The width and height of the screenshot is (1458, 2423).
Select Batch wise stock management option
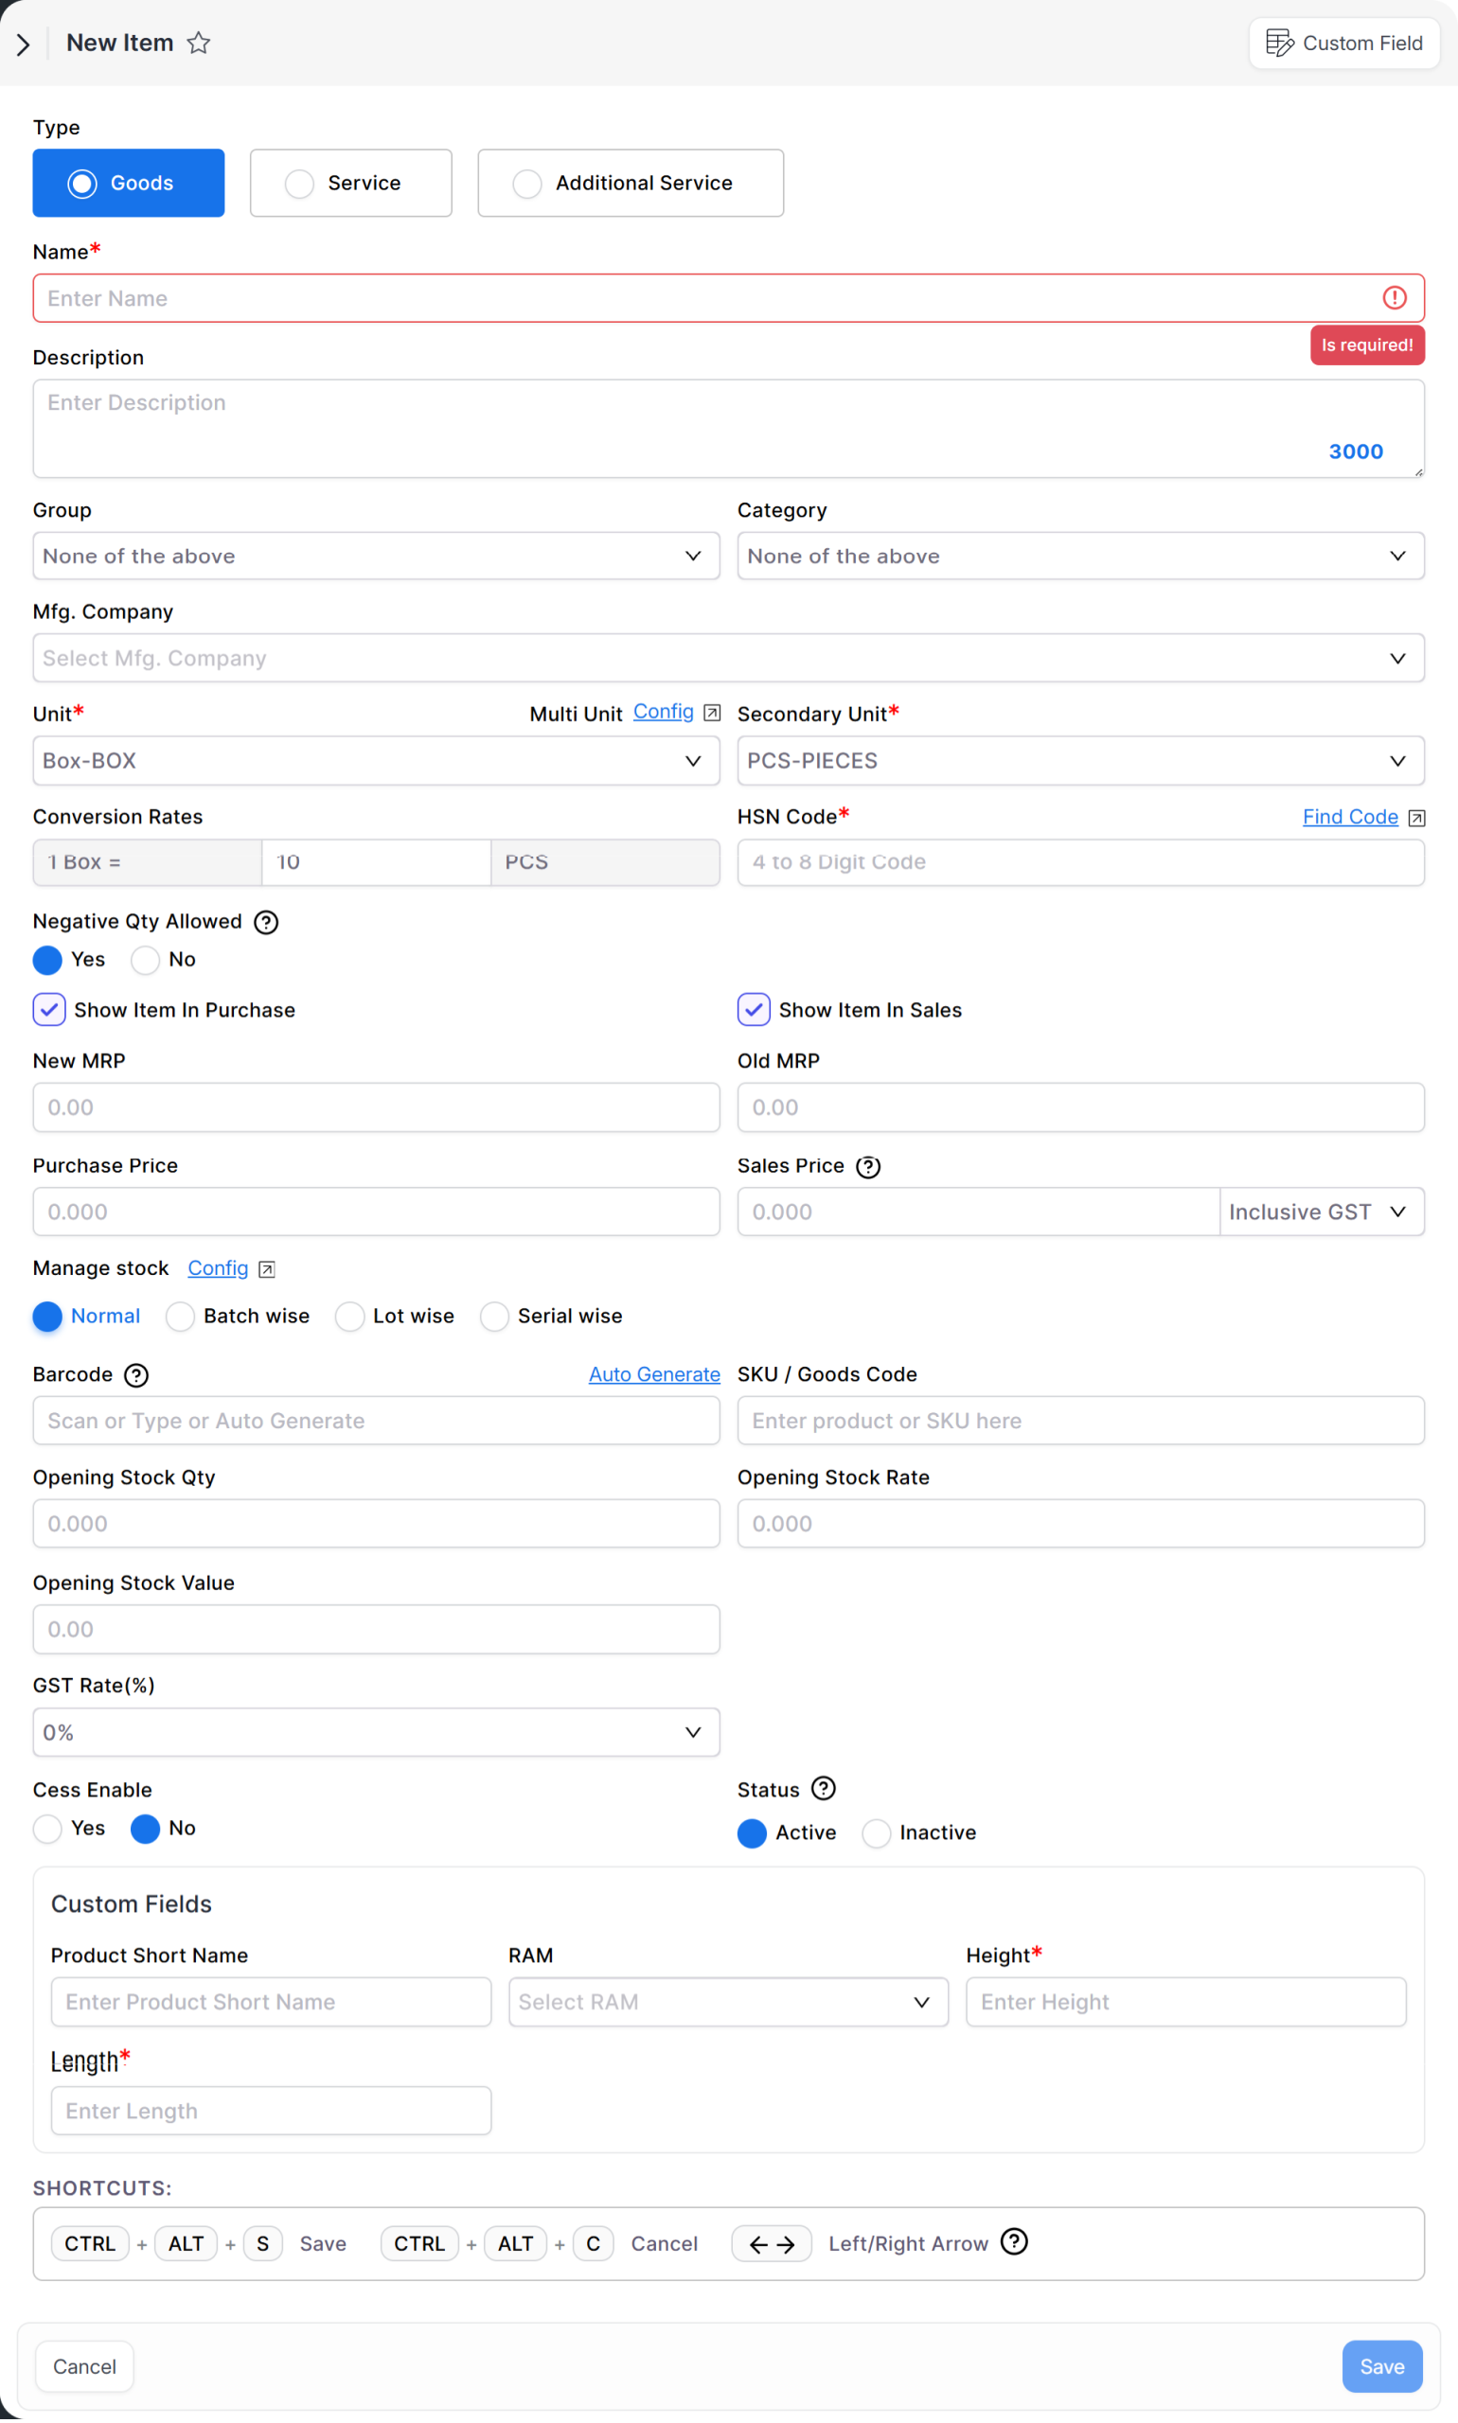coord(181,1317)
